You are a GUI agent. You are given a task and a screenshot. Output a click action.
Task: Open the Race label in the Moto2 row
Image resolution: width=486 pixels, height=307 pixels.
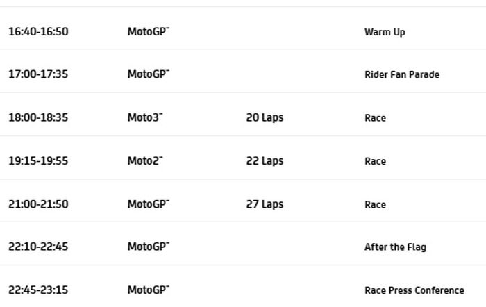click(x=375, y=161)
